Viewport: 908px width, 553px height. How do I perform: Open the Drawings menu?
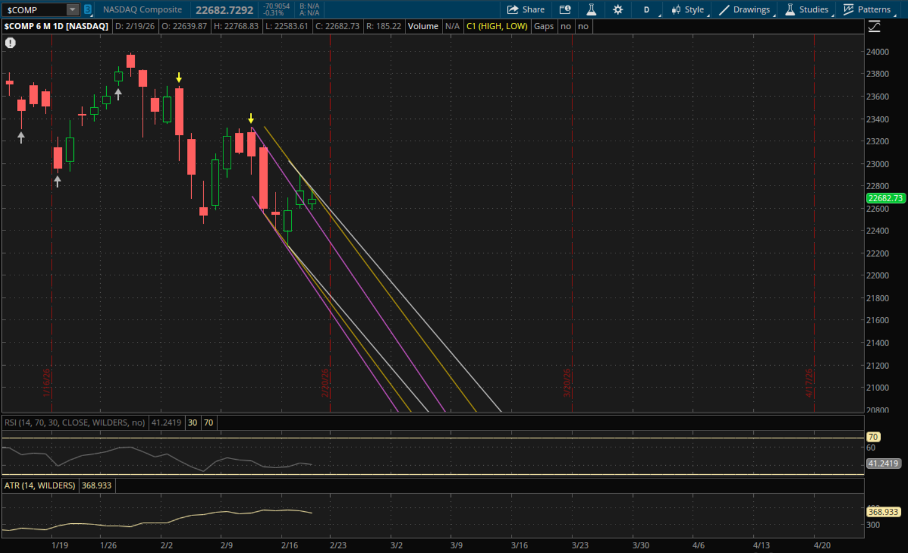tap(745, 10)
